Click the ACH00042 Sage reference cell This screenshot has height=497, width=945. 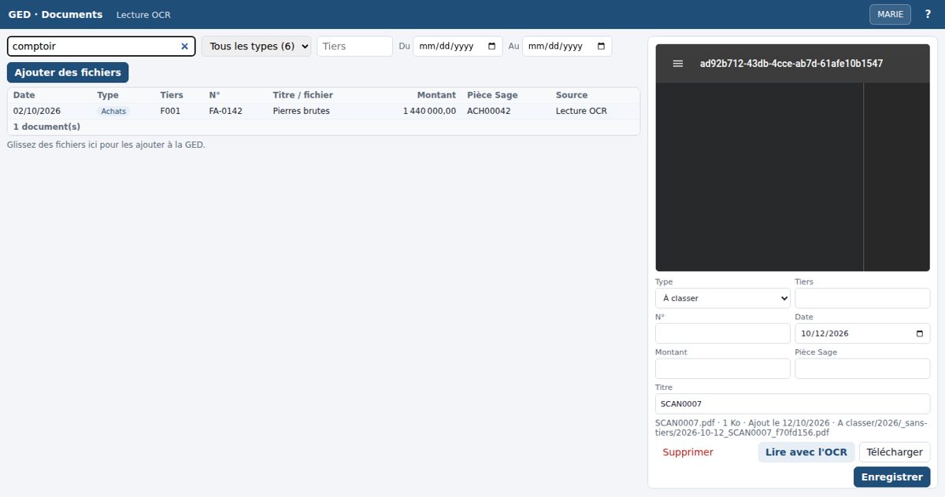click(489, 111)
